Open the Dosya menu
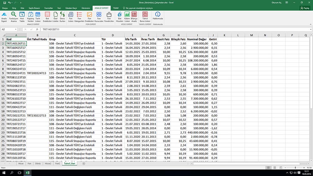Image resolution: width=313 pixels, height=176 pixels. (5, 8)
